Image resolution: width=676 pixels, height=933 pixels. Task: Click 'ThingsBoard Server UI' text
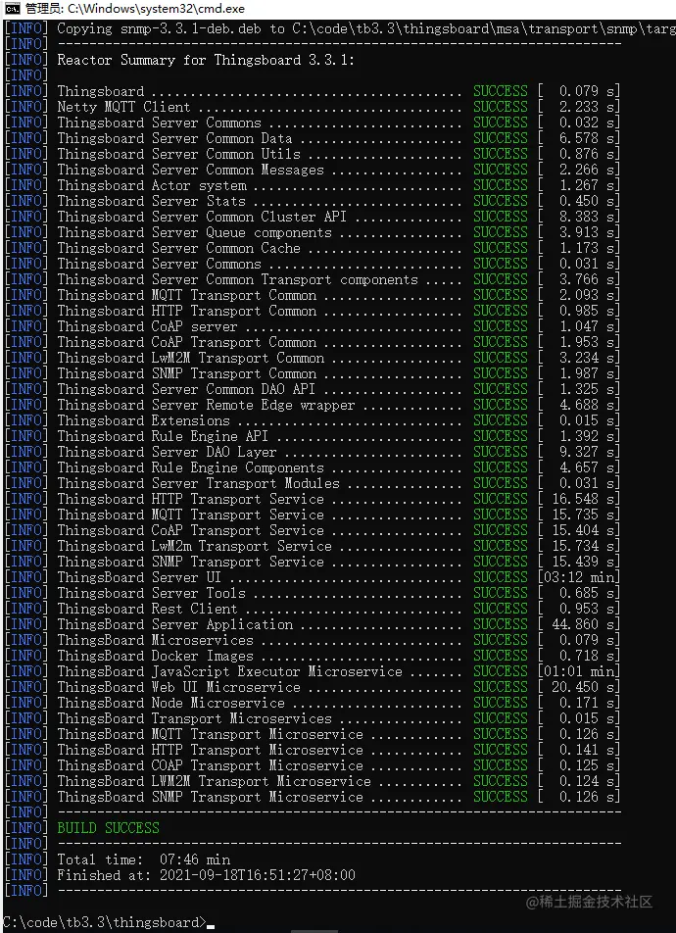point(139,577)
